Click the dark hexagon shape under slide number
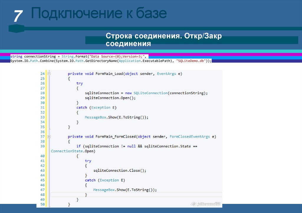302x213 pixels. pyautogui.click(x=17, y=29)
